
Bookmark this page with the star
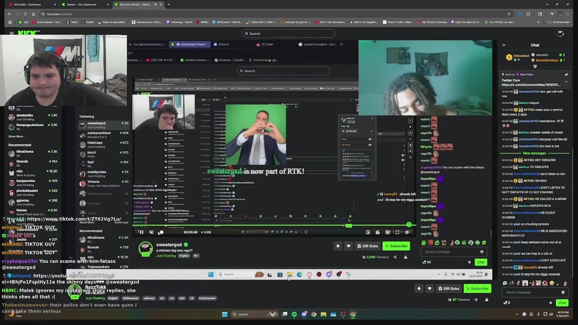pos(509,14)
